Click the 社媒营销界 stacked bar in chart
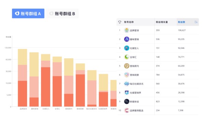205x133 pixels. pyautogui.click(x=104, y=90)
